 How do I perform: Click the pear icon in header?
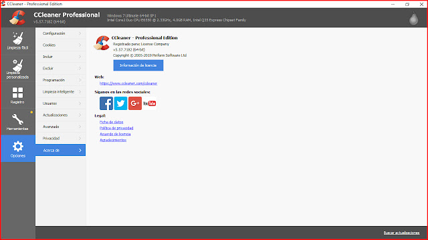pos(413,19)
